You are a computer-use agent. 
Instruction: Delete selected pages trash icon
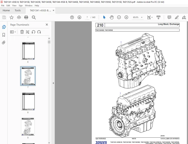(22, 32)
